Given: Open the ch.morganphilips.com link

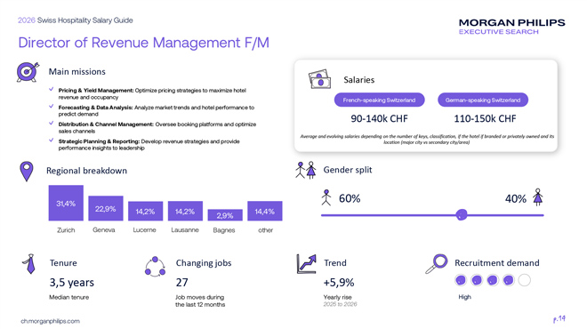Looking at the screenshot, I should click(x=50, y=321).
